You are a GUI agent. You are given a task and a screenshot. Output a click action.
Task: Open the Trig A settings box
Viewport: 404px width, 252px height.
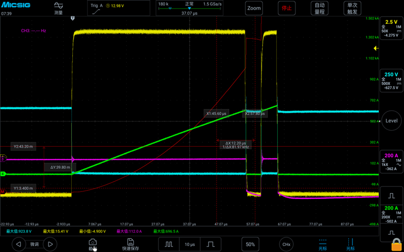pos(119,8)
